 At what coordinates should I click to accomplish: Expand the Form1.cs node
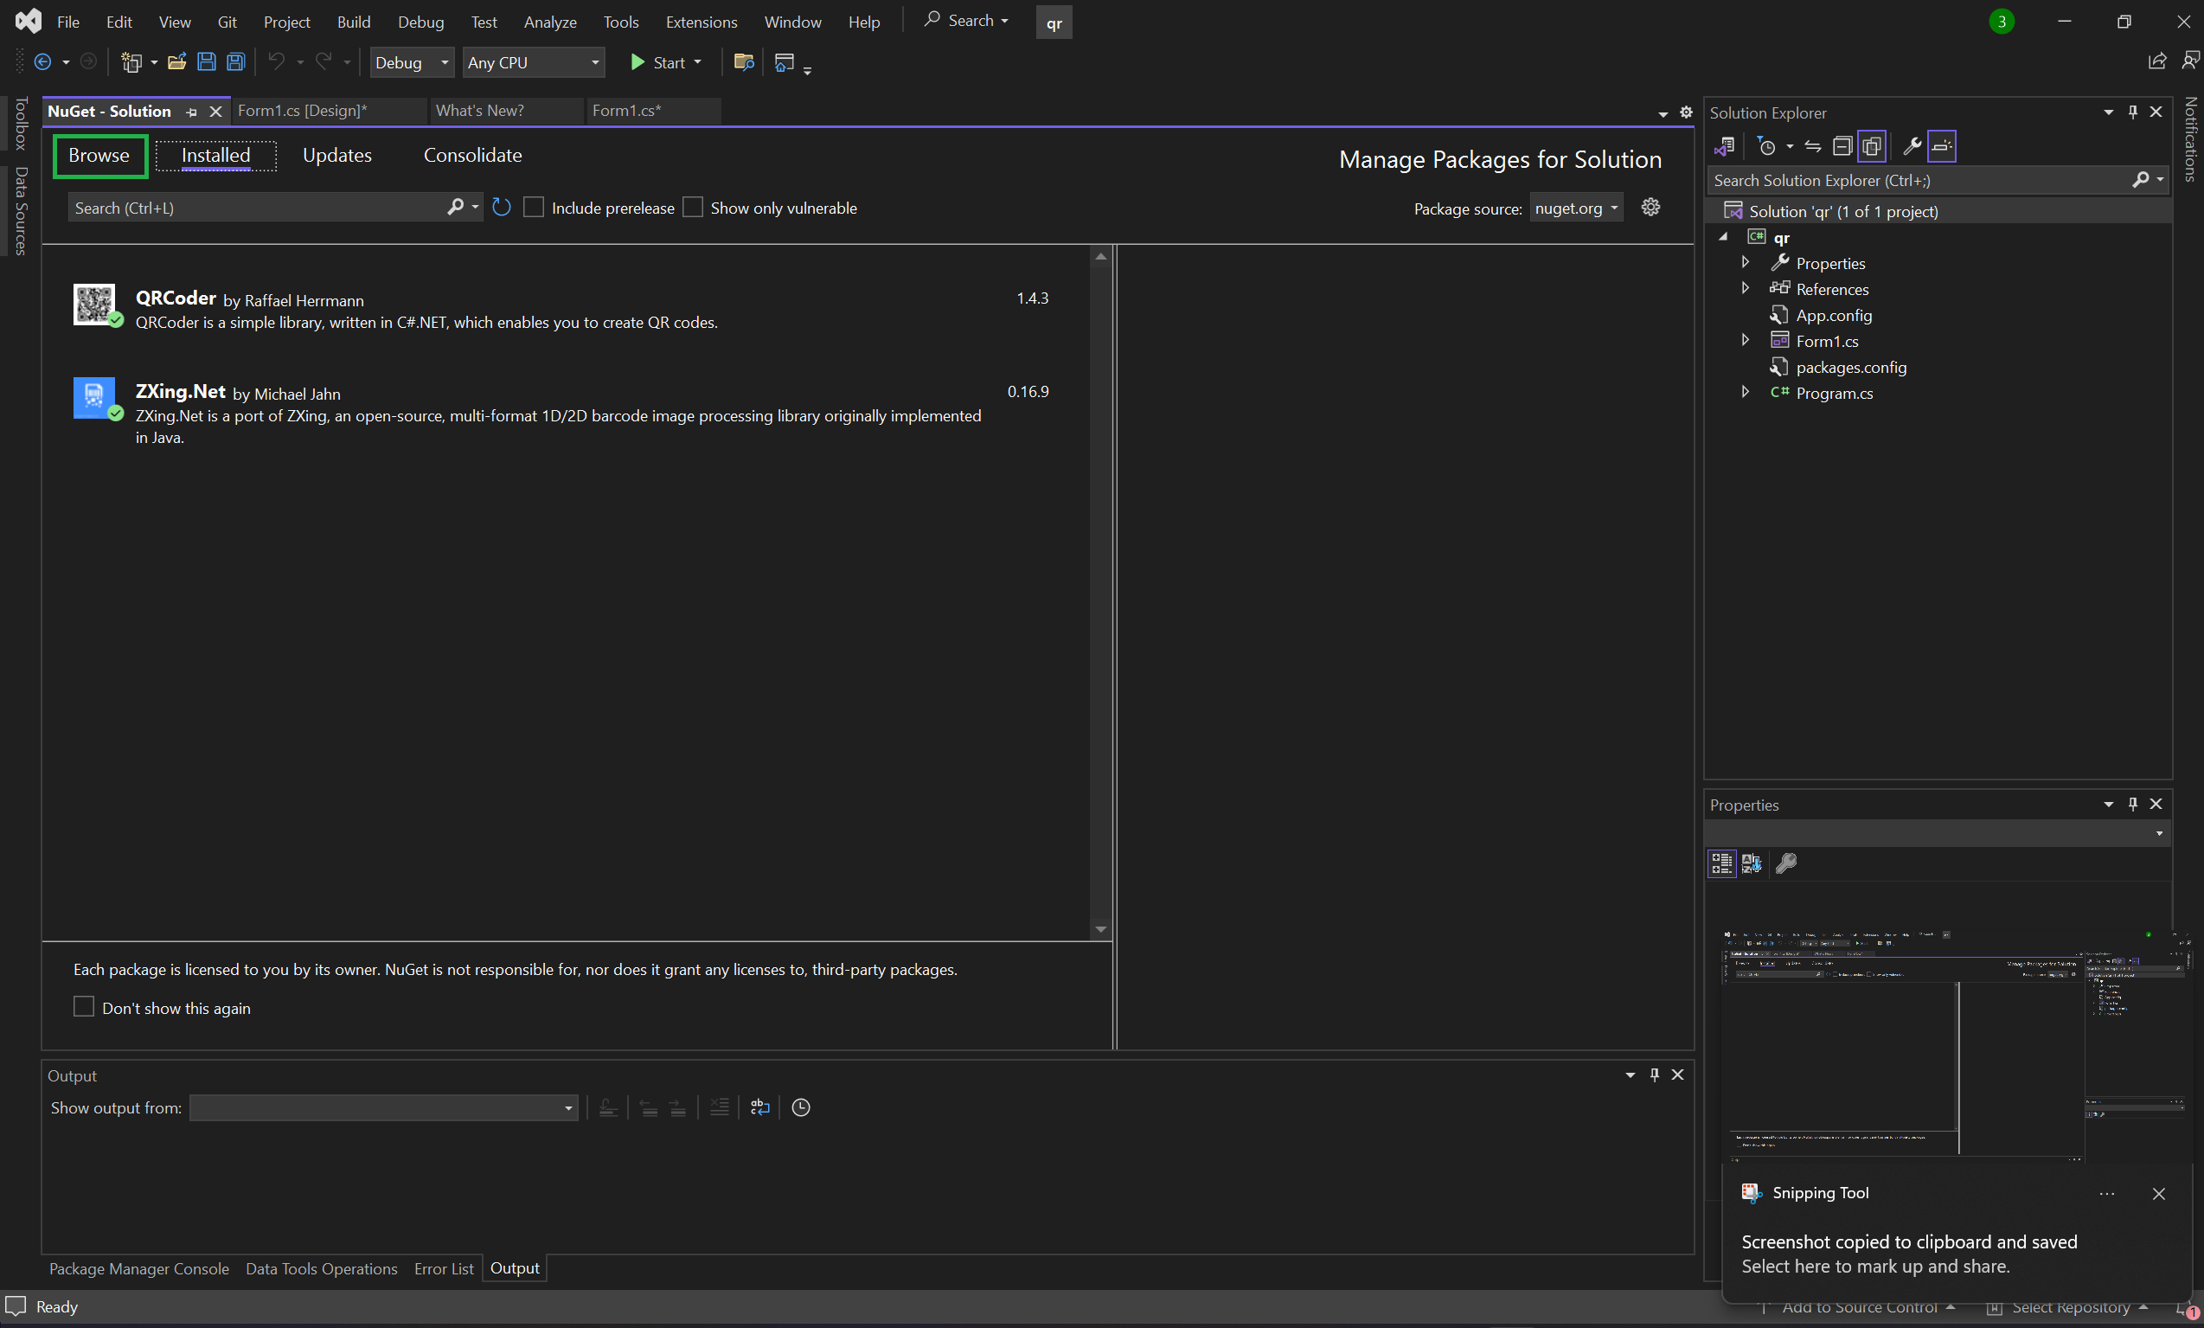click(1746, 340)
